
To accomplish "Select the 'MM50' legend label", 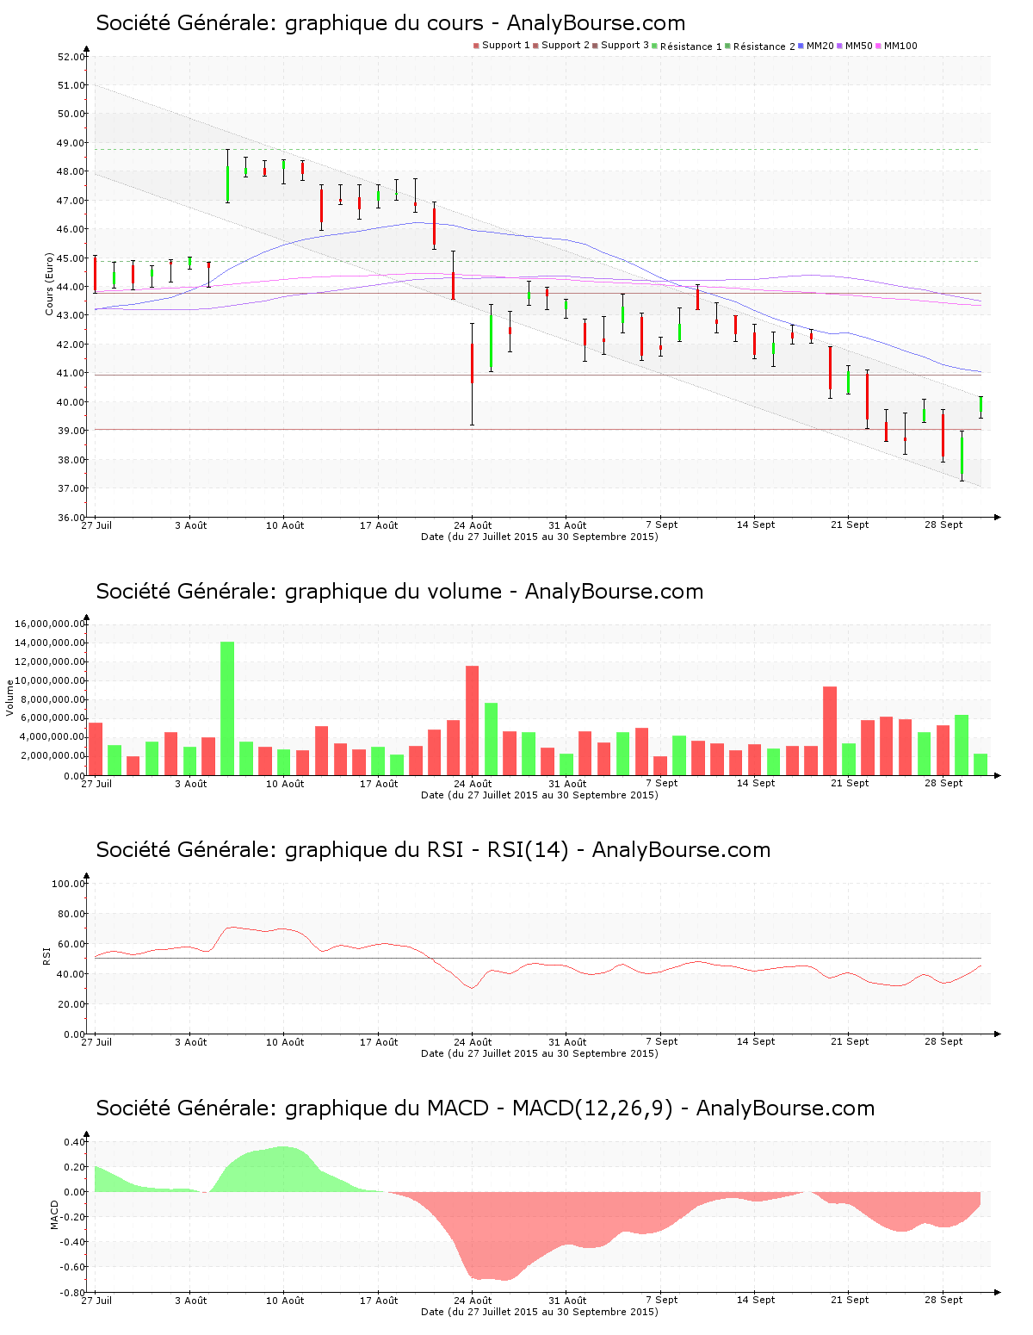I will point(859,46).
